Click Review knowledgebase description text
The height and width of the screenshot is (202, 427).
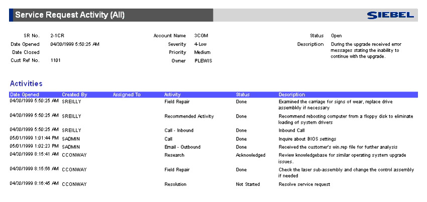click(x=342, y=158)
